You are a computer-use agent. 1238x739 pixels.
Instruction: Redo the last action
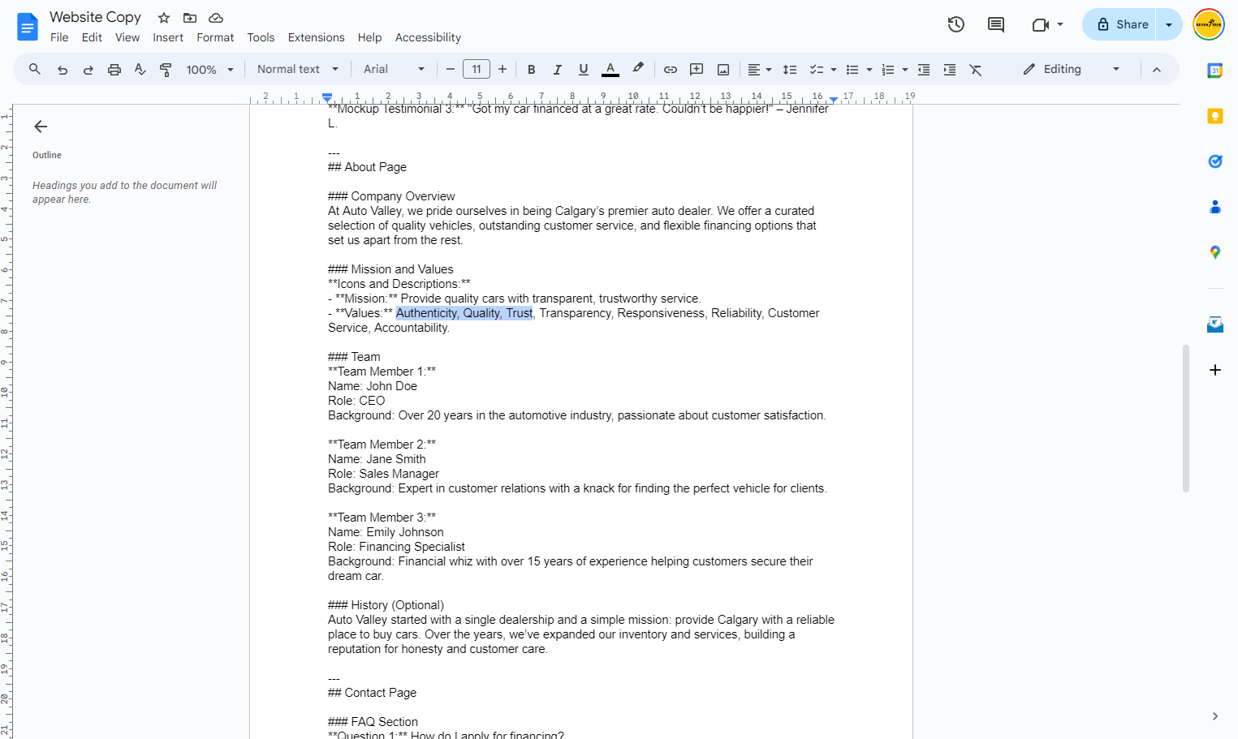pos(88,70)
